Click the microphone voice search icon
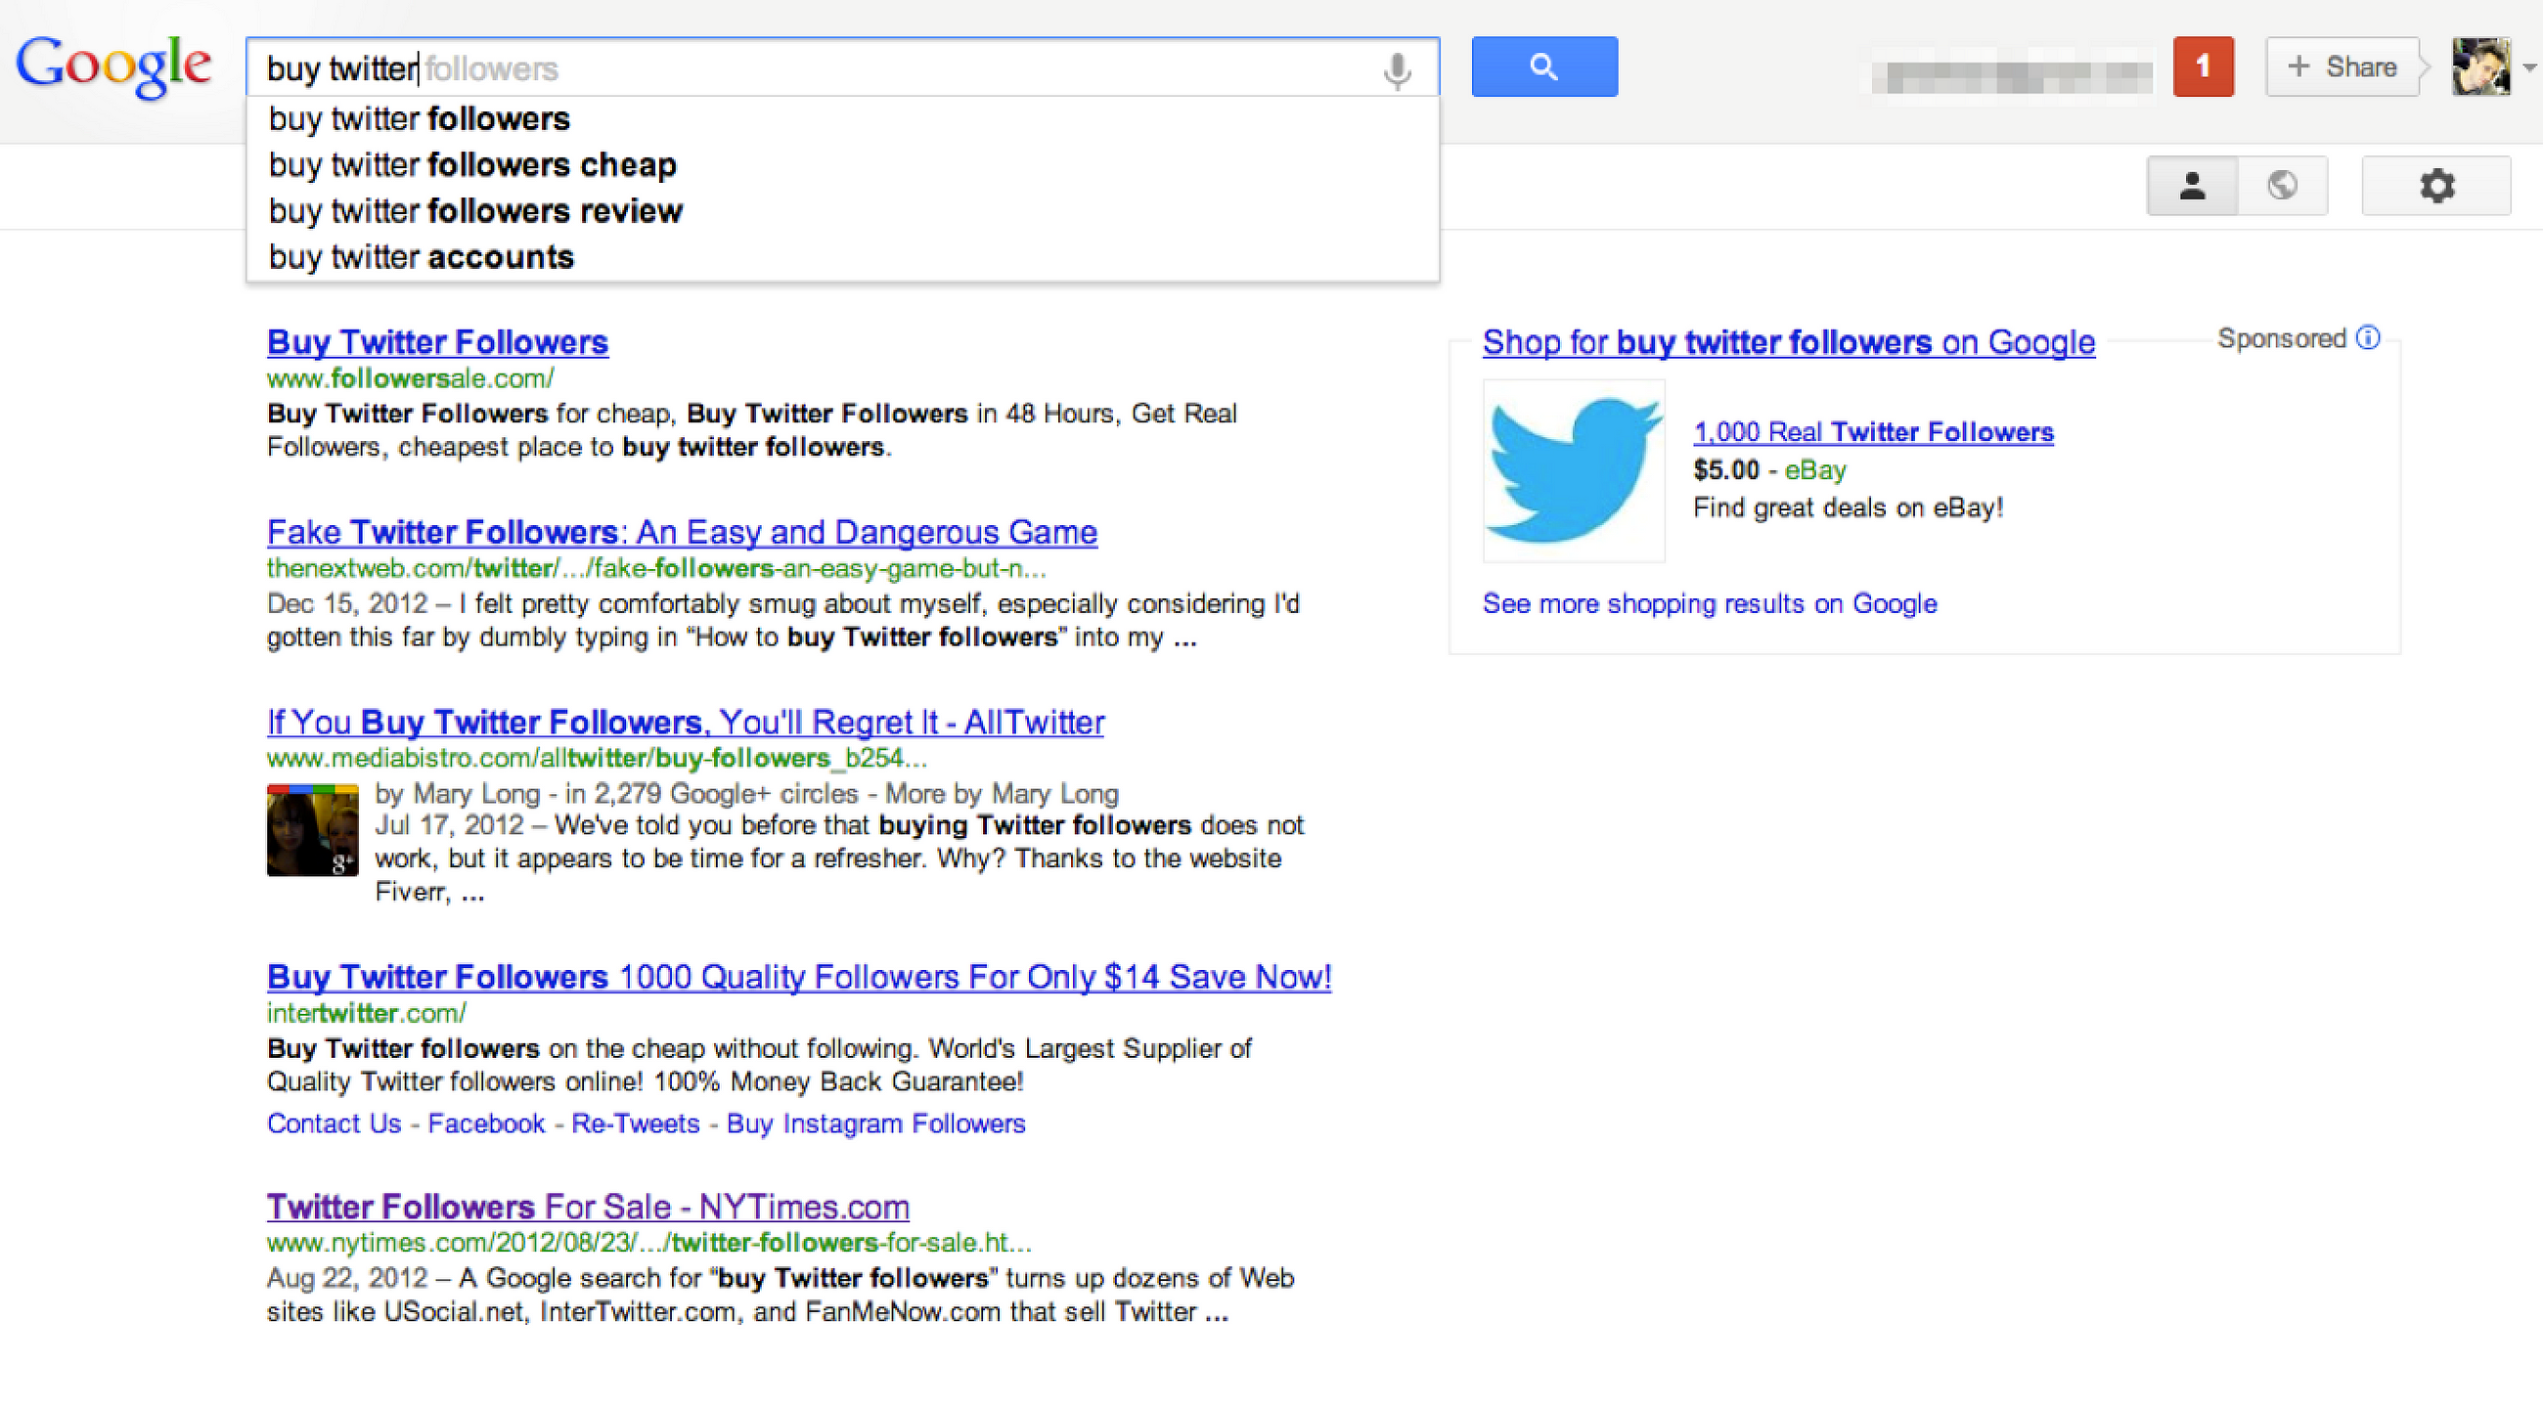Viewport: 2543px width, 1409px height. [x=1397, y=70]
